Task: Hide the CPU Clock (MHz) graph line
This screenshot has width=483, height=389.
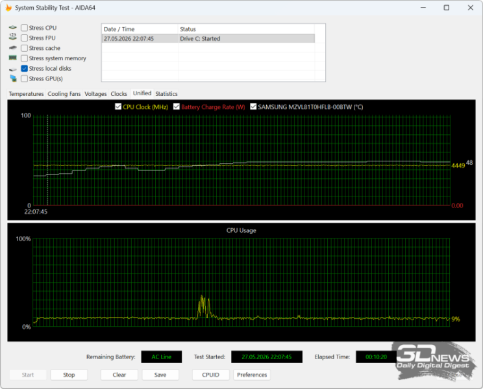Action: pyautogui.click(x=118, y=107)
